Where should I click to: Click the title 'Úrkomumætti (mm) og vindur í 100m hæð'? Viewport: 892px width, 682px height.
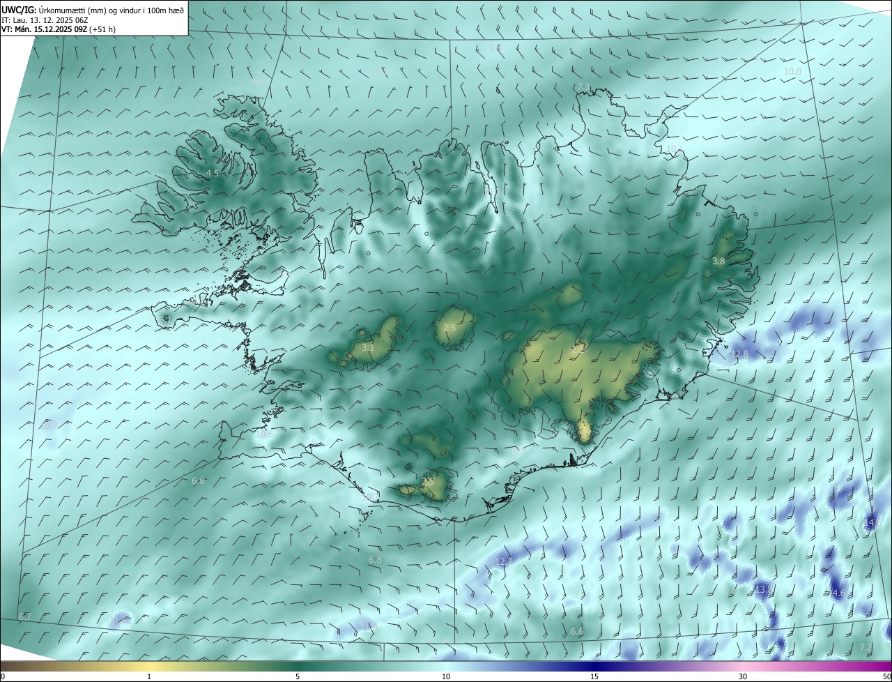coord(111,9)
